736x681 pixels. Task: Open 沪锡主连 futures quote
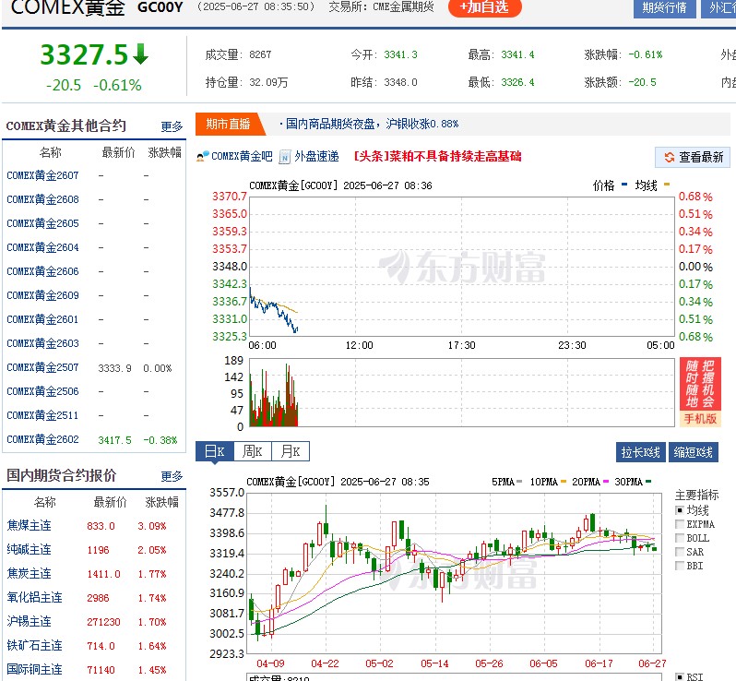(x=30, y=621)
